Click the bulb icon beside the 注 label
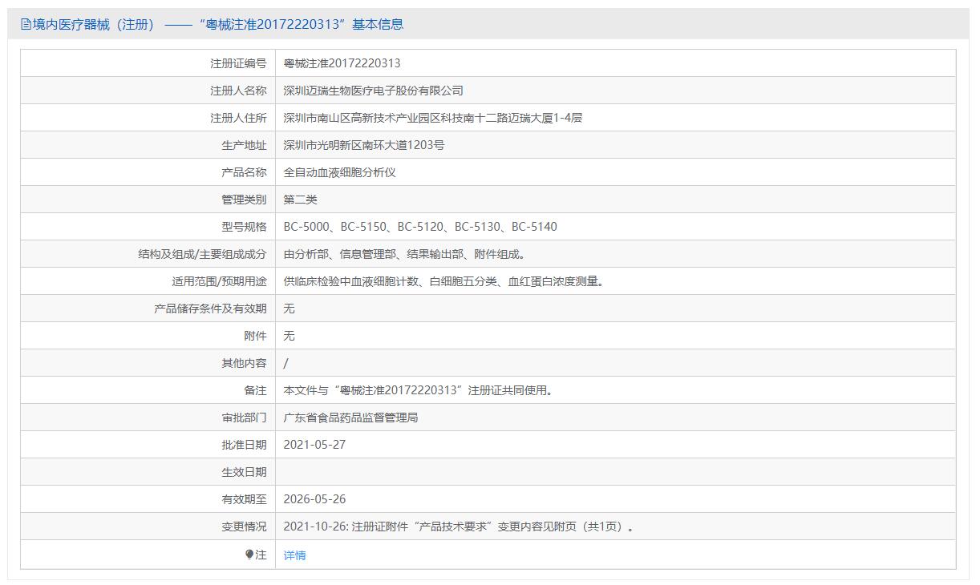This screenshot has width=980, height=585. [249, 555]
